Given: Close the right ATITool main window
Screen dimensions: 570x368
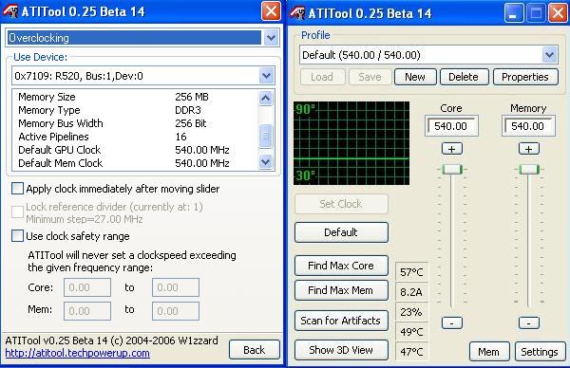Looking at the screenshot, I should tap(559, 13).
